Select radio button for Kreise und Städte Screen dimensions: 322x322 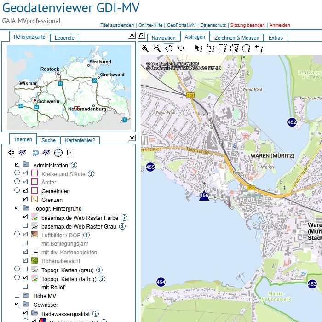[x=17, y=172]
